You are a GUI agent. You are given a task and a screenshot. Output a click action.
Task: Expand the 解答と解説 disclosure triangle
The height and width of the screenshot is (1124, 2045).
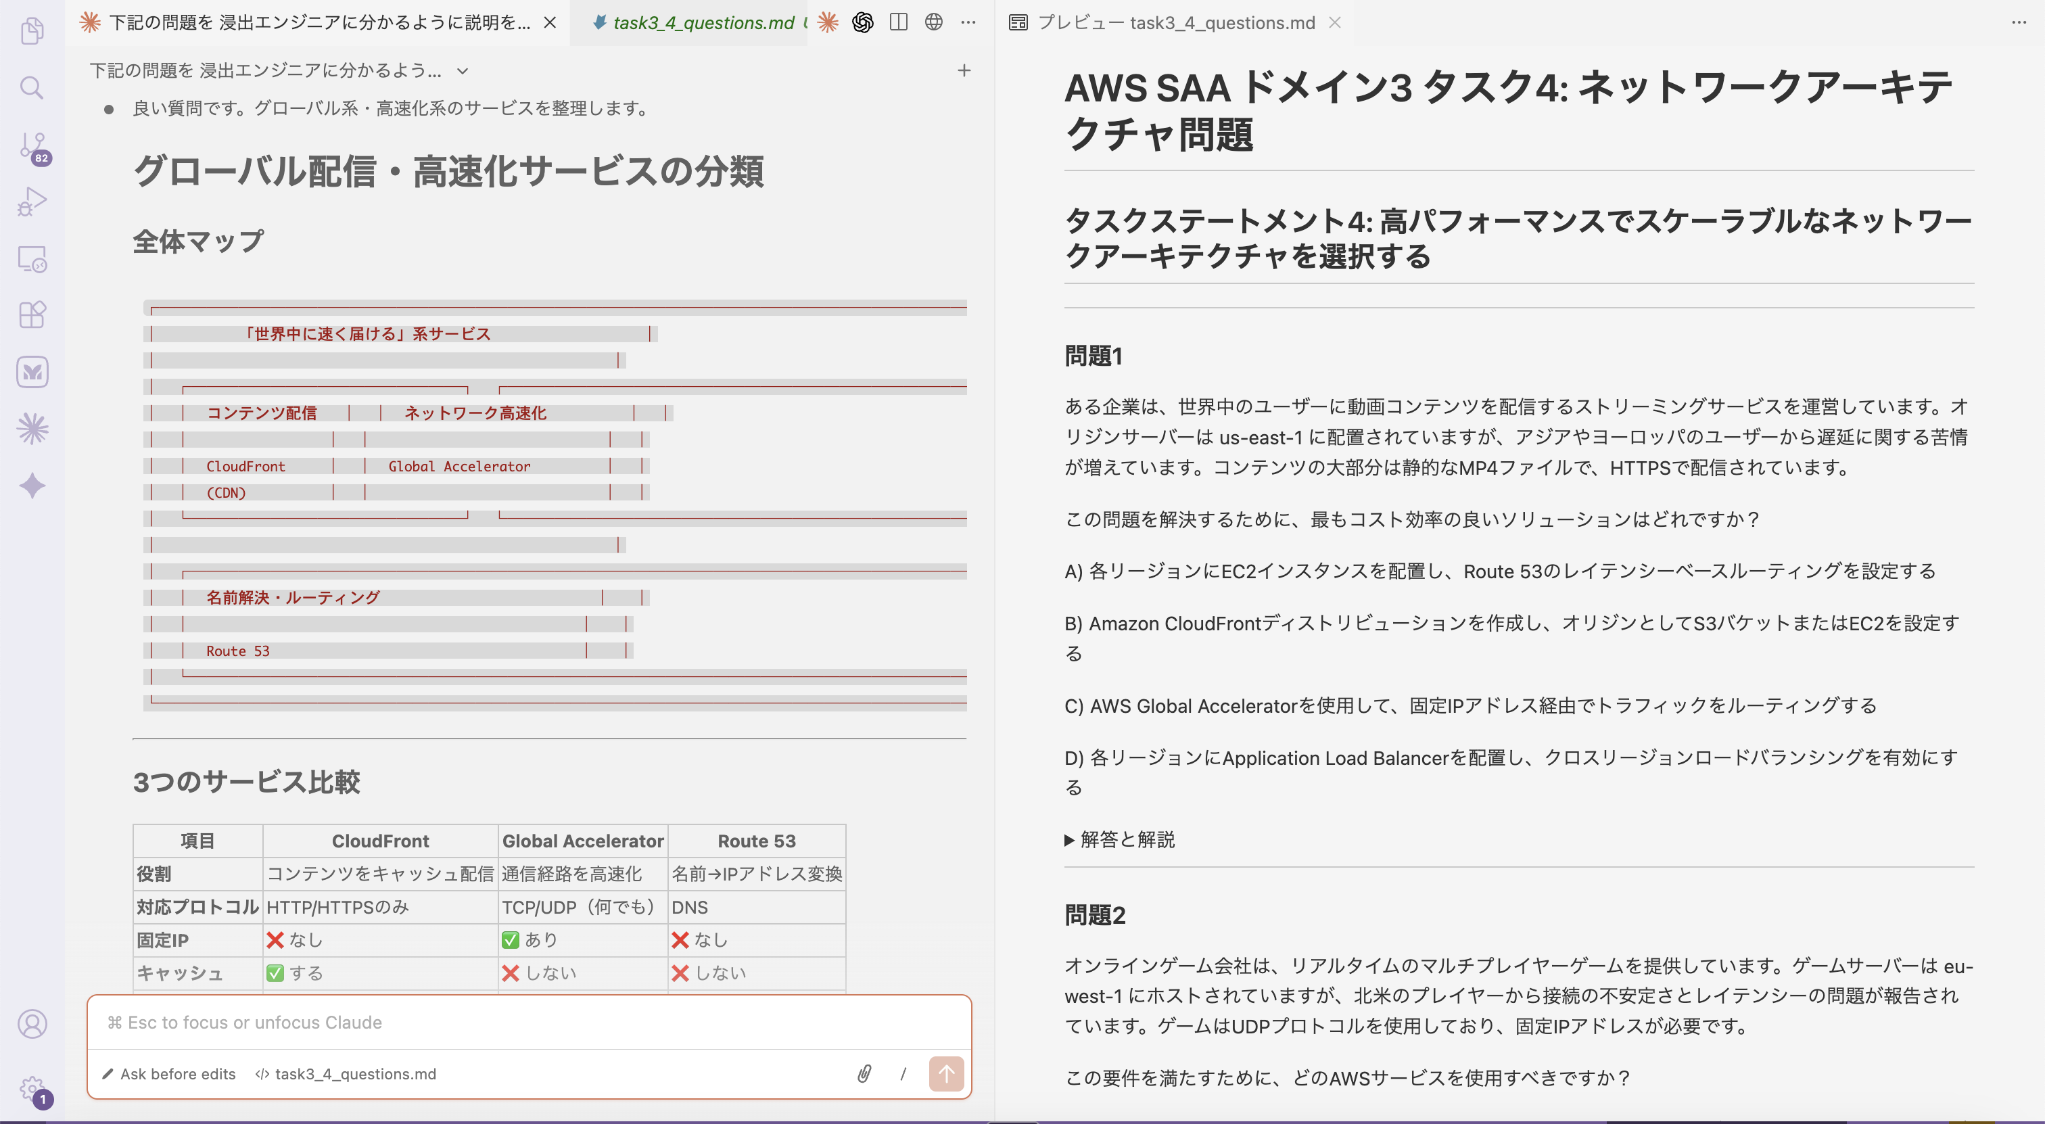(1069, 840)
